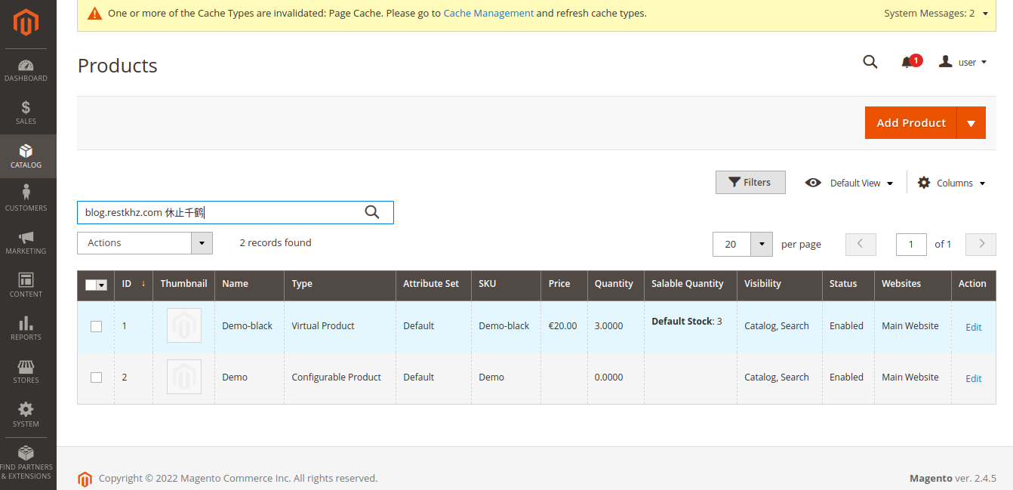Sort by the Price column header

click(x=564, y=284)
